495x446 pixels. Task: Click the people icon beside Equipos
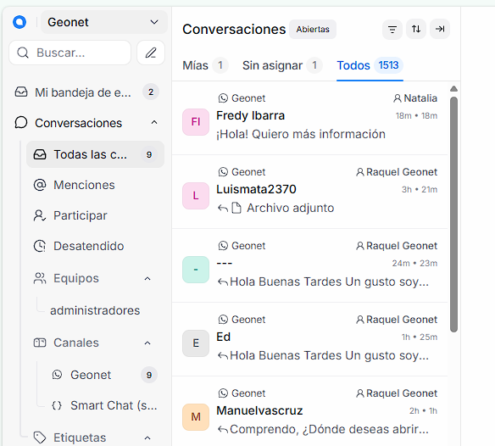click(x=40, y=278)
